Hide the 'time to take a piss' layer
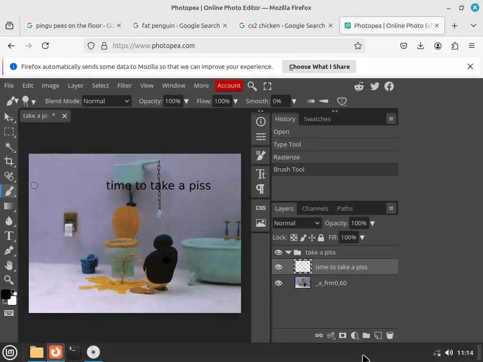This screenshot has height=362, width=483. 278,267
